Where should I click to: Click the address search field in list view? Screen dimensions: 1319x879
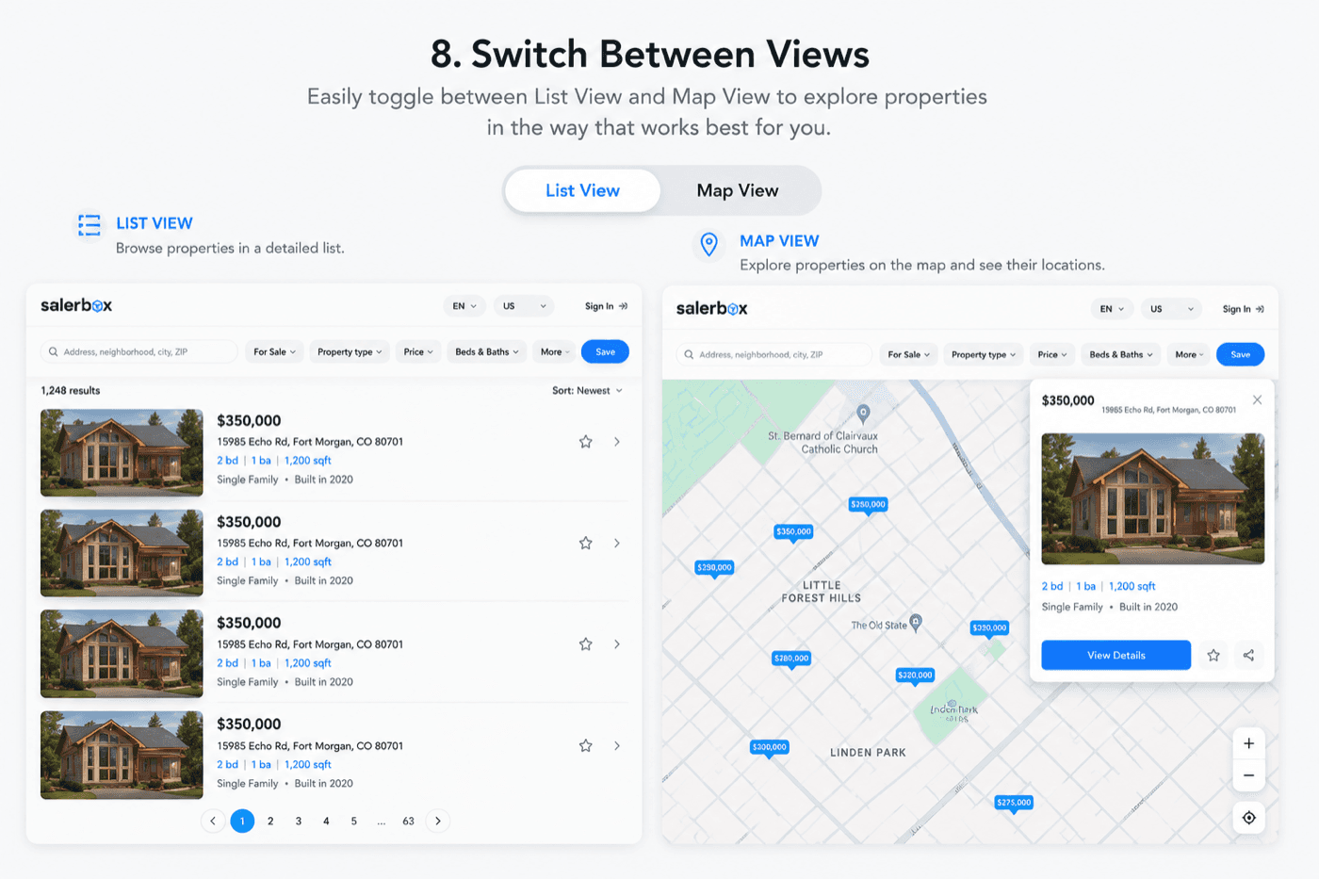pyautogui.click(x=138, y=351)
